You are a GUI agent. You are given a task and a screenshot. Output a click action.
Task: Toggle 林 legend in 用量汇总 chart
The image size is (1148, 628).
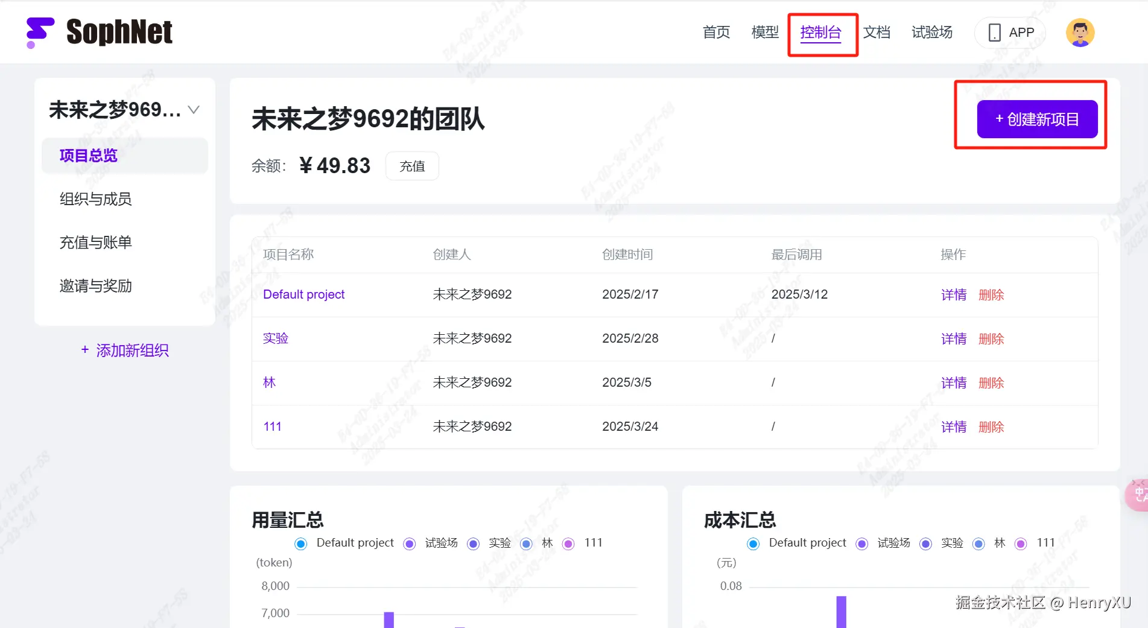point(537,543)
